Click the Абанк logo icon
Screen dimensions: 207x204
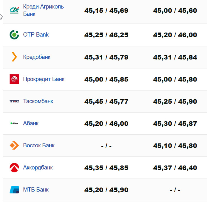click(14, 123)
